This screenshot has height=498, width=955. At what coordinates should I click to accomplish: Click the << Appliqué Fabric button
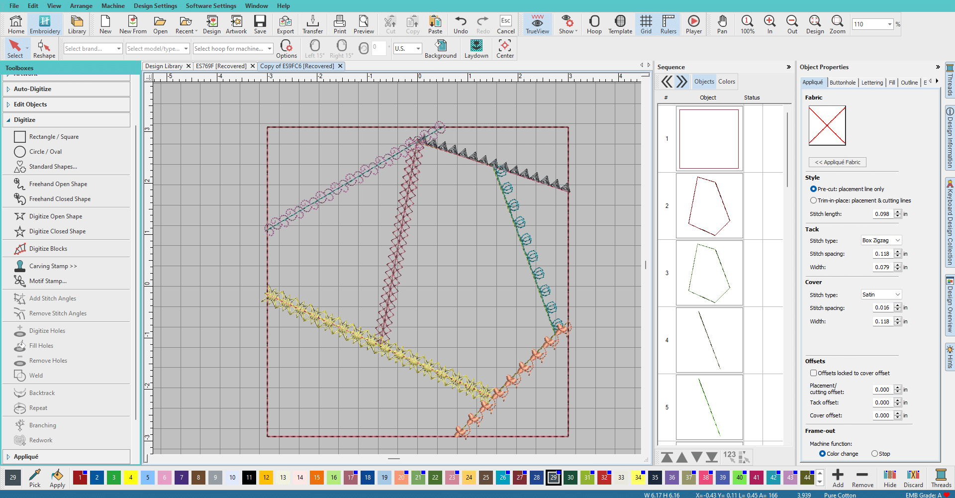click(838, 162)
